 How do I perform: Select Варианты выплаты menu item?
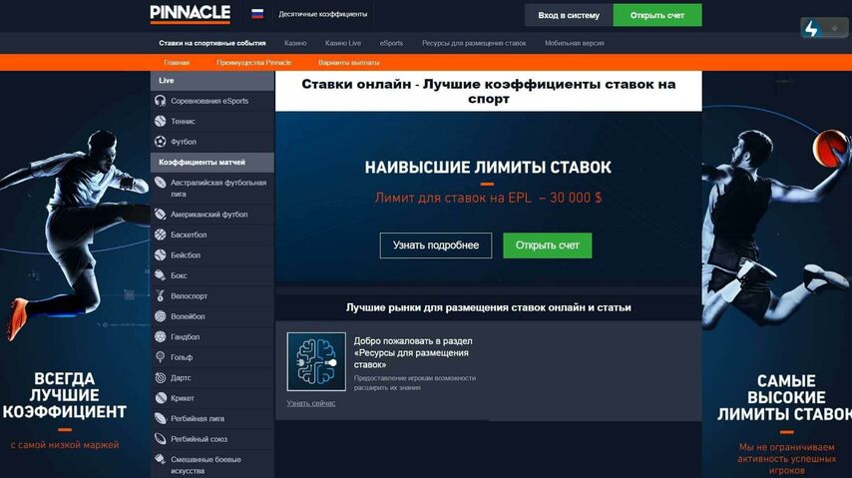pos(349,63)
